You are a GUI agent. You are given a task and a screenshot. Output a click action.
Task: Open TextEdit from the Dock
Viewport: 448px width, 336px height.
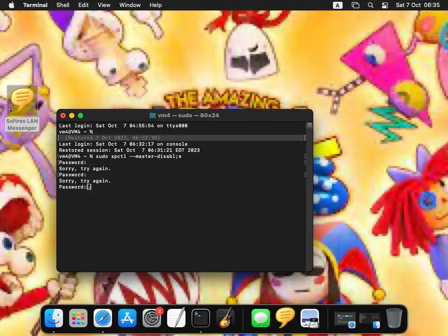[x=176, y=318]
